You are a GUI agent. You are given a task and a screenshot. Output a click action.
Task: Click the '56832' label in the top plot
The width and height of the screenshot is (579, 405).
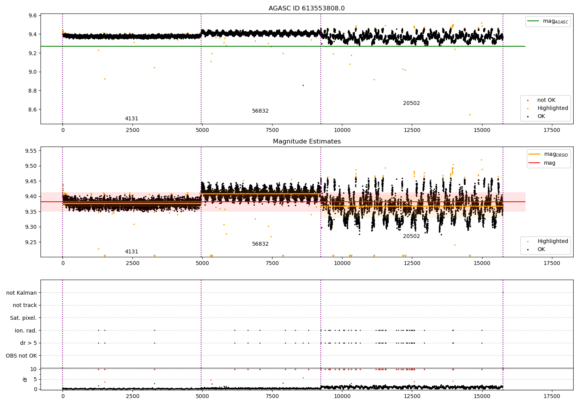point(260,111)
